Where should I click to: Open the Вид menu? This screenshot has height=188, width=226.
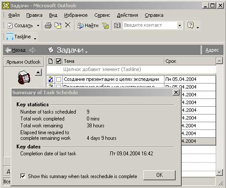[x=53, y=15]
